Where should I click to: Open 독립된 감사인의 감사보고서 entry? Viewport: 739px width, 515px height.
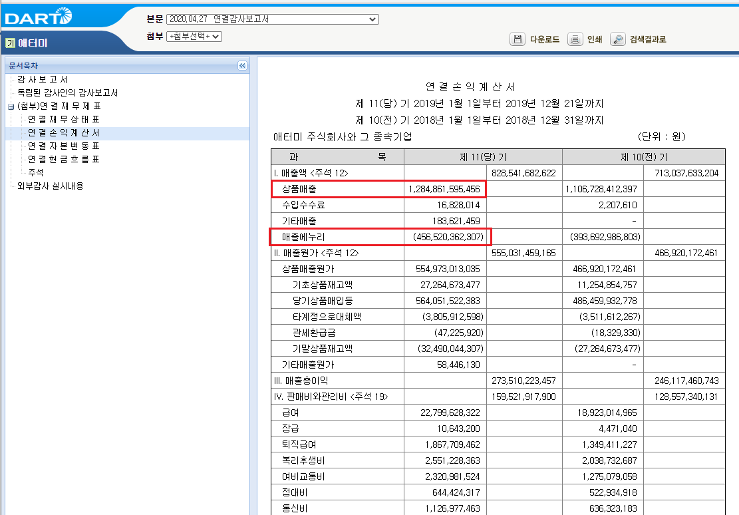67,92
